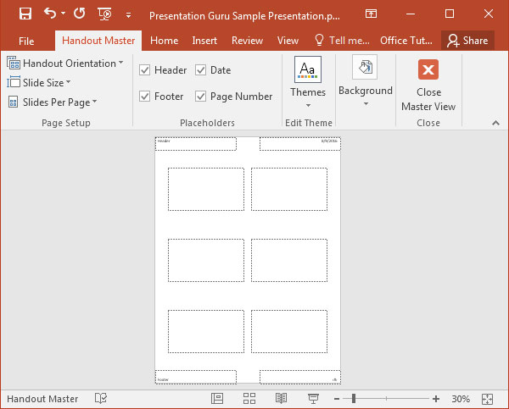Uncheck the Header placeholder checkbox
The height and width of the screenshot is (409, 509).
point(144,70)
